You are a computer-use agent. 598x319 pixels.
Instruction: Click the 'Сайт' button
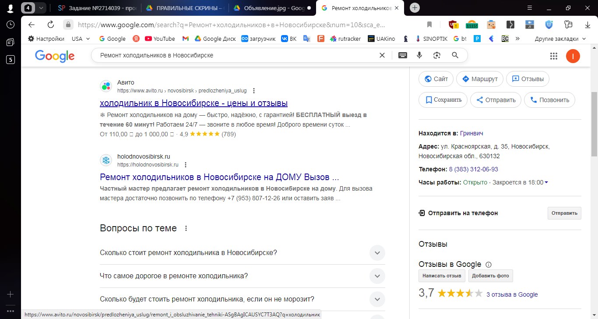pyautogui.click(x=436, y=79)
